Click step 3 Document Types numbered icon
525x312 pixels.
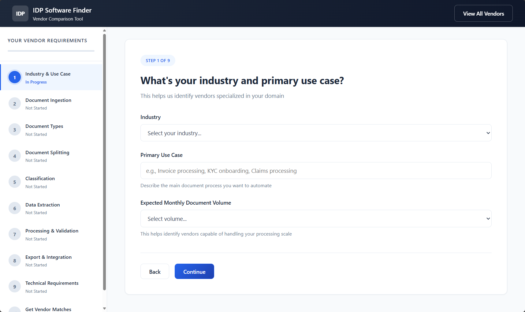coord(15,130)
